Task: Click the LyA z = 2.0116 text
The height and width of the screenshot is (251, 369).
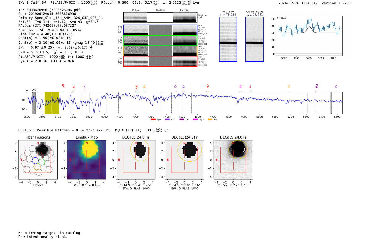Action: click(33, 61)
